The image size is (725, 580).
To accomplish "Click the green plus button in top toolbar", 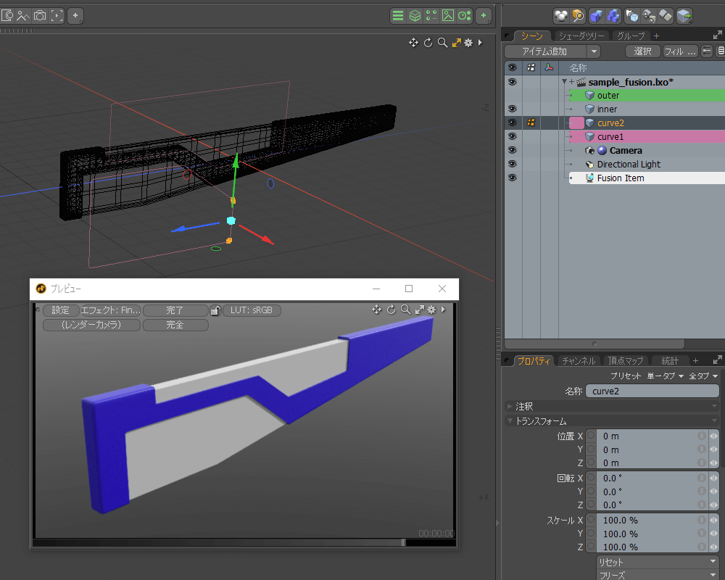I will (x=484, y=16).
